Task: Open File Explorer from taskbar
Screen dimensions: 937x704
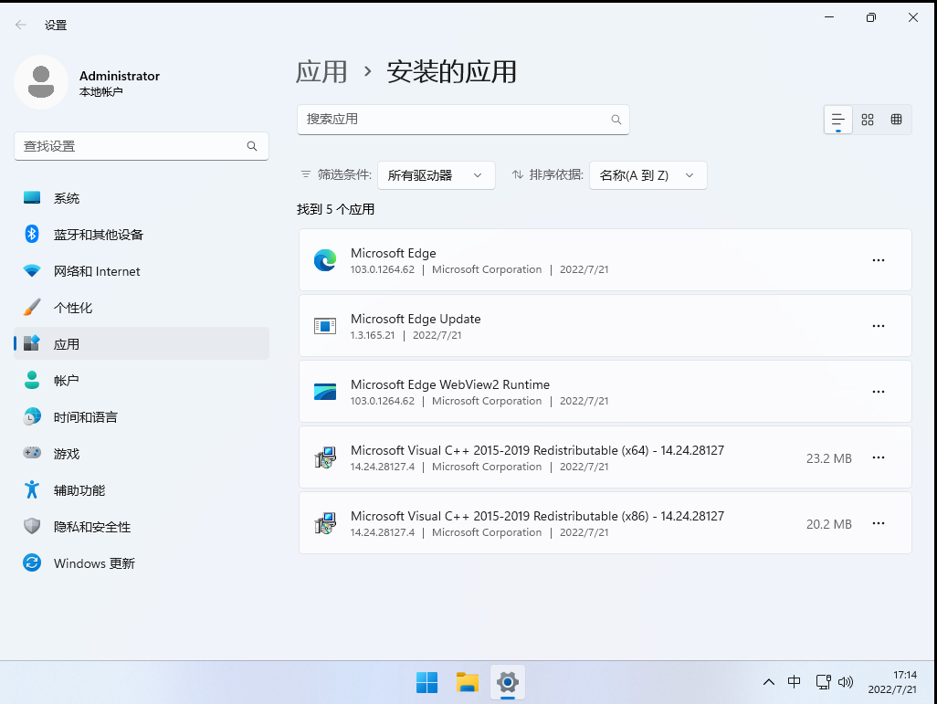Action: (468, 682)
